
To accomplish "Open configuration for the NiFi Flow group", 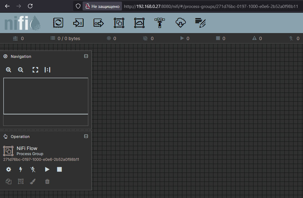I will pos(8,169).
